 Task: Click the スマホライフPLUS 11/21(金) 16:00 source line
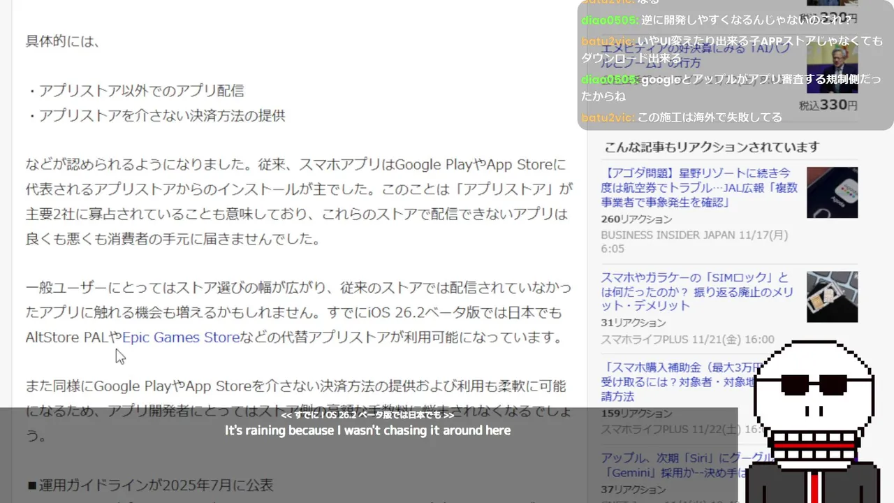687,340
